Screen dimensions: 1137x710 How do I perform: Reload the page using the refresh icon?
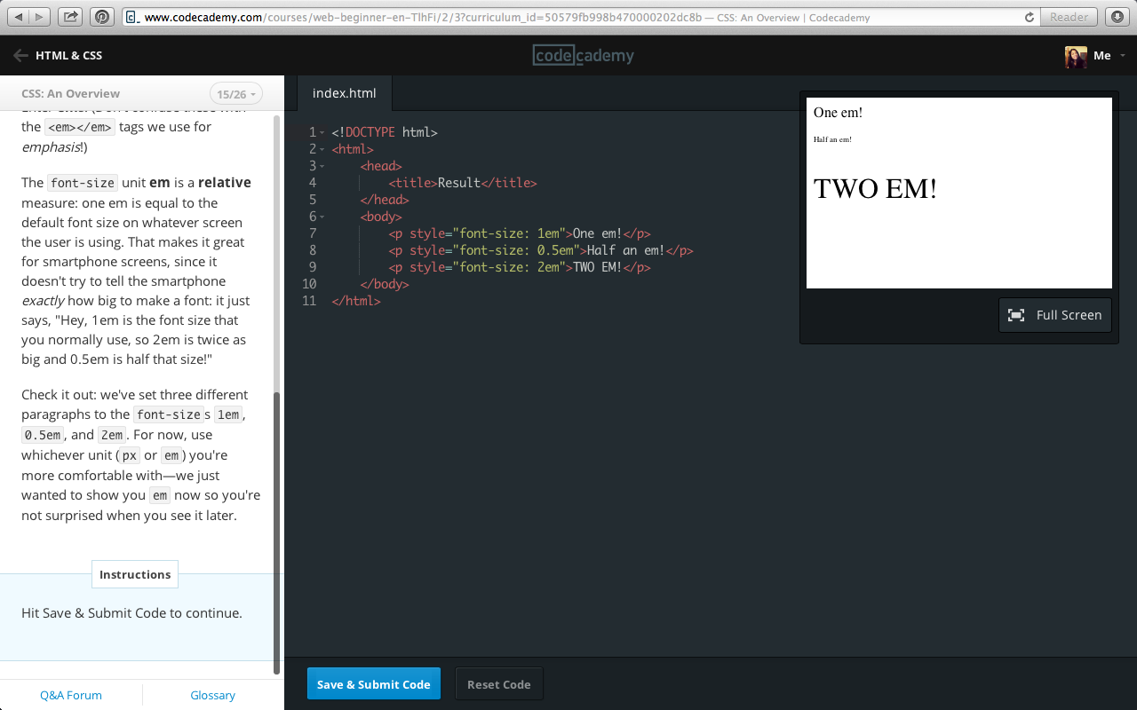[x=1030, y=16]
